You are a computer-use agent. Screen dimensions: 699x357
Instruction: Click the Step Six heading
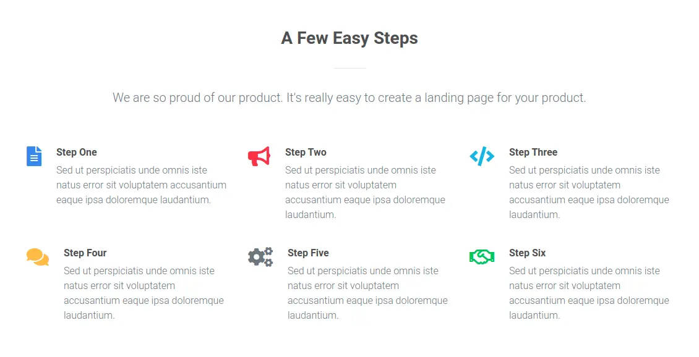528,253
